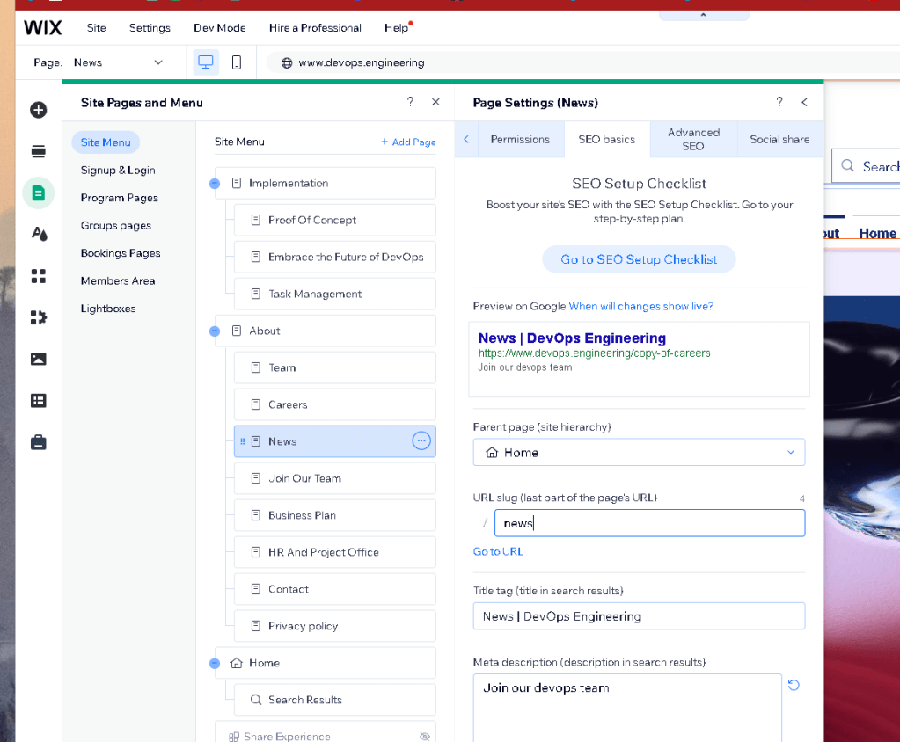Select the Search Results page

(x=334, y=700)
